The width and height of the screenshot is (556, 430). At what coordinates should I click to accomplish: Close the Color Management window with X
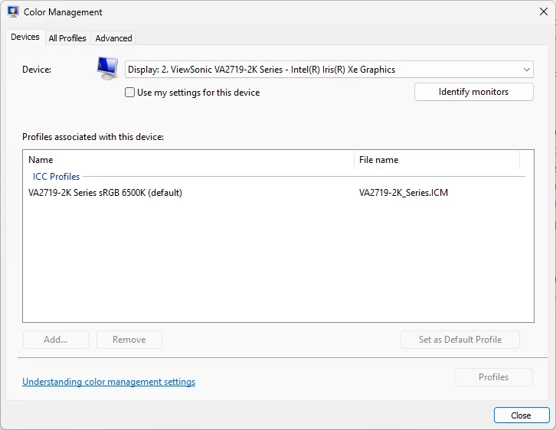[x=543, y=11]
